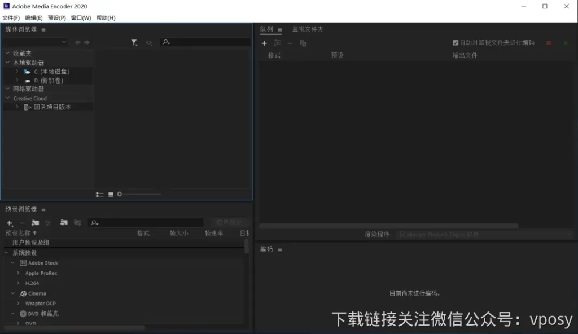Expand the H.264 preset group
This screenshot has width=578, height=334.
tap(18, 283)
